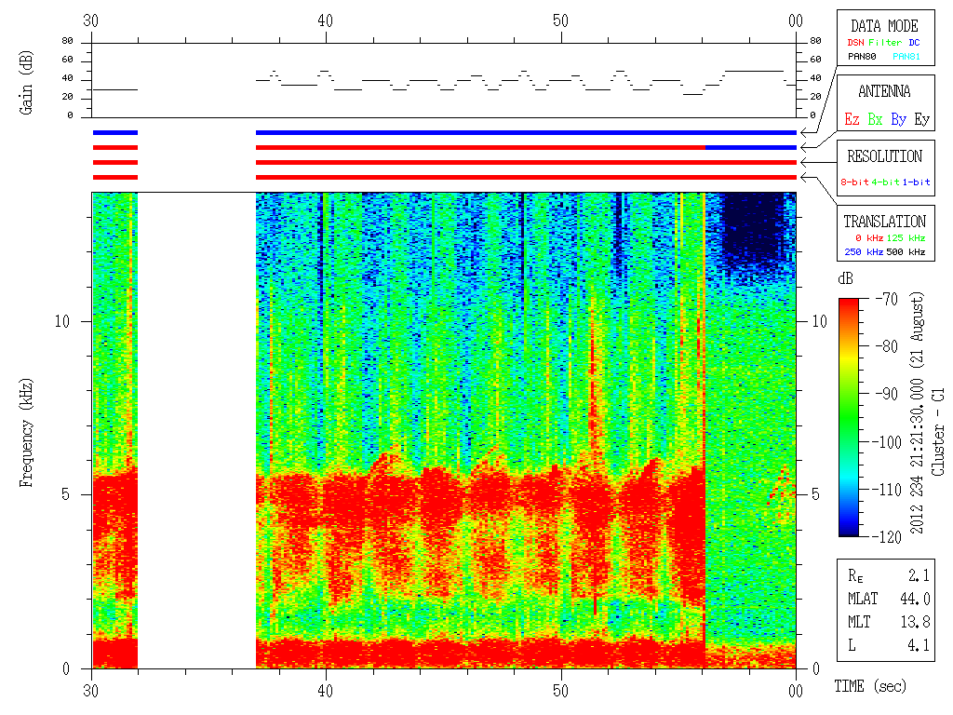
Task: Click the 8-bit resolution label
Action: pyautogui.click(x=854, y=182)
